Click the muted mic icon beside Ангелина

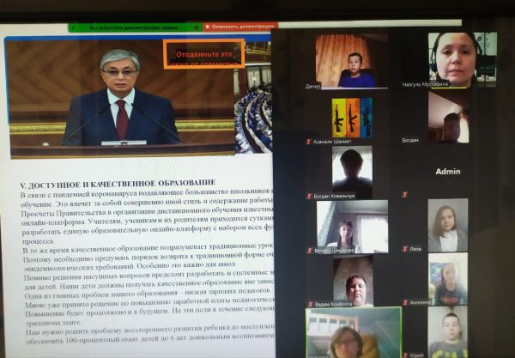[404, 302]
